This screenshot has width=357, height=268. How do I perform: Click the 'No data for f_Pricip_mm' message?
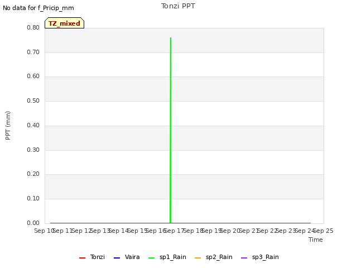click(x=38, y=8)
